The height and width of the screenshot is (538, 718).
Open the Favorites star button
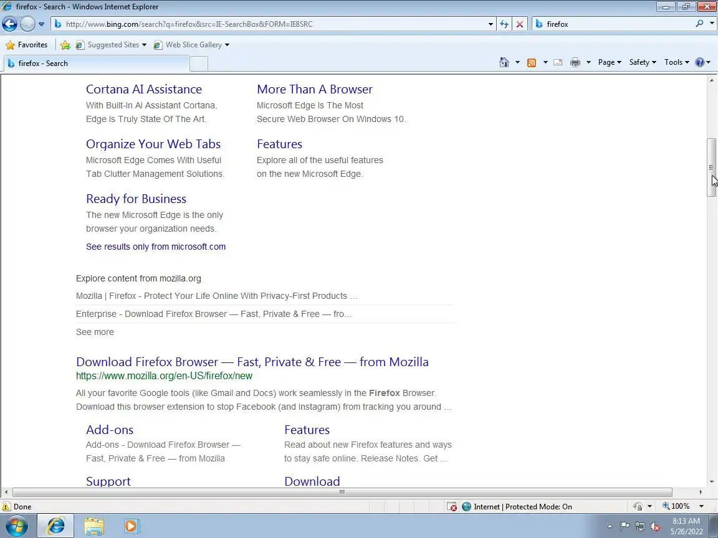tap(27, 45)
